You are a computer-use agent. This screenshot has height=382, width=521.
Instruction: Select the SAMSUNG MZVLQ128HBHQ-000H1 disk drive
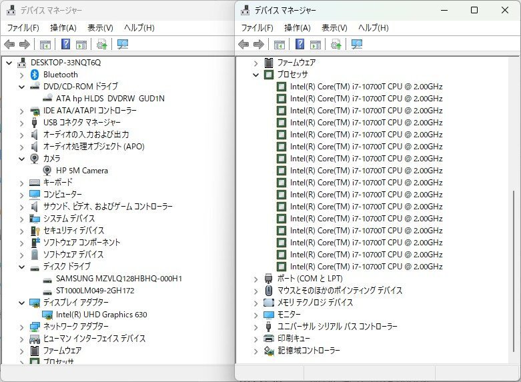tap(119, 279)
